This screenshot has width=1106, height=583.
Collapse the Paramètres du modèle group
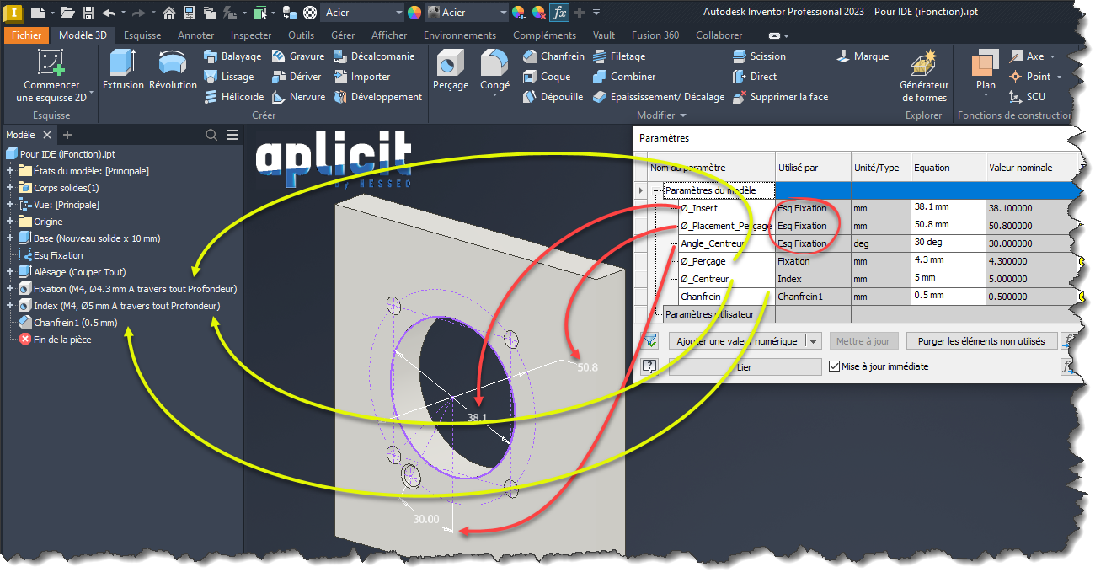pos(655,191)
